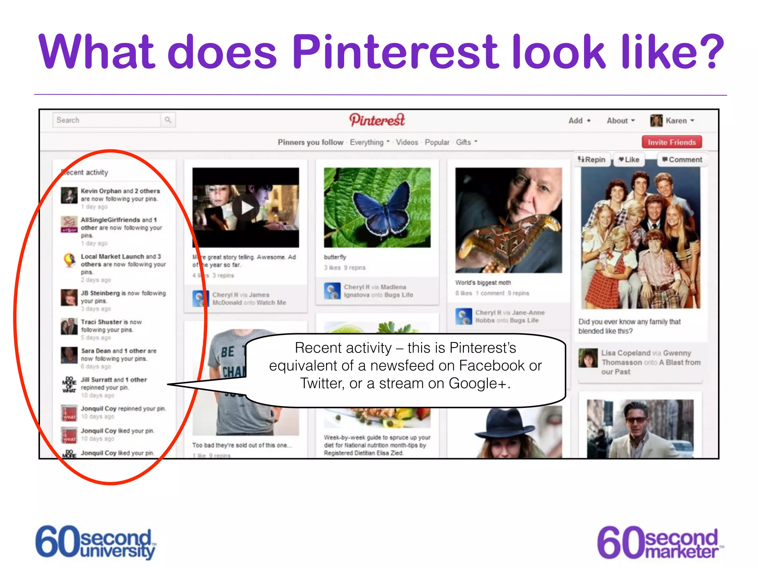Screen dimensions: 758x568
Task: Click the '60second marketer' logo
Action: [660, 542]
